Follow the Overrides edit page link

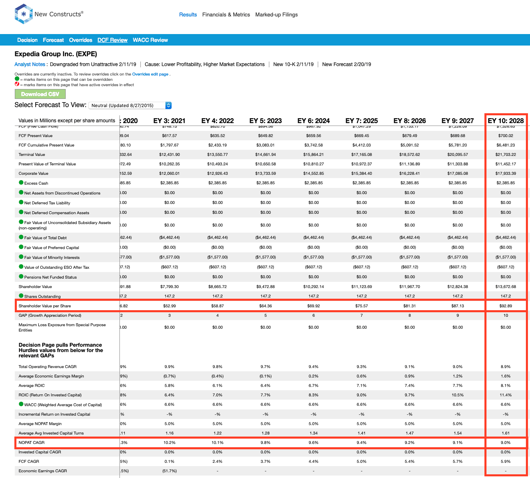(150, 74)
